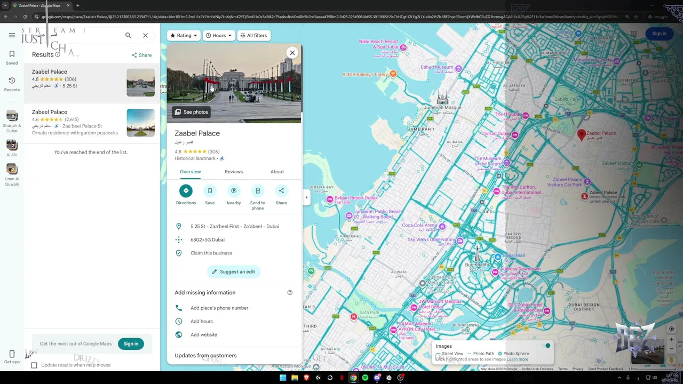This screenshot has height=384, width=683.
Task: Switch to the About tab
Action: 277,172
